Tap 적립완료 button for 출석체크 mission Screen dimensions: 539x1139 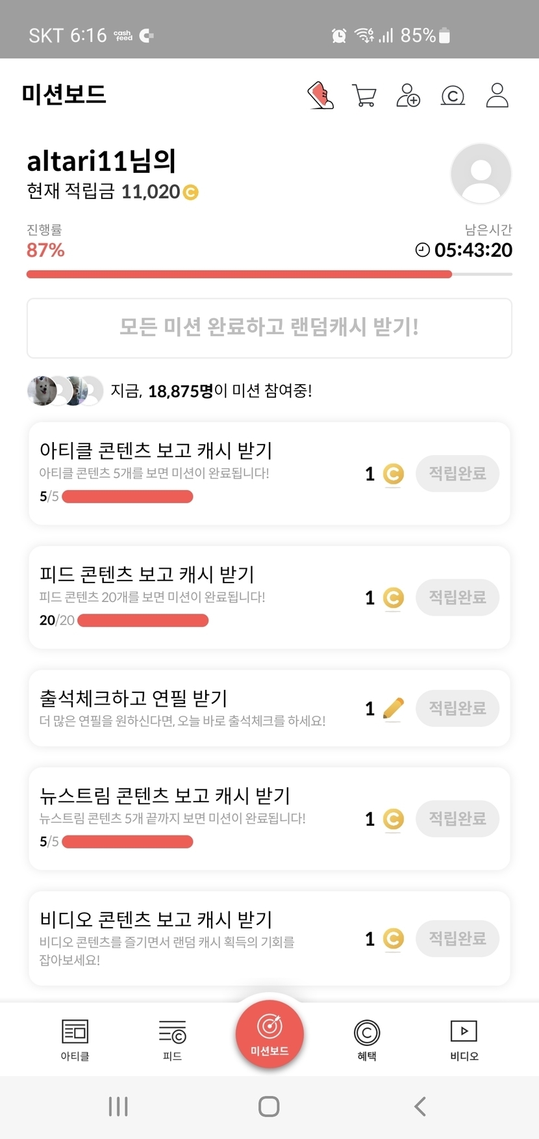pos(457,708)
